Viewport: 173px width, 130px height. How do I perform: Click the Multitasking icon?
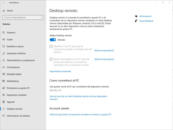[4, 81]
